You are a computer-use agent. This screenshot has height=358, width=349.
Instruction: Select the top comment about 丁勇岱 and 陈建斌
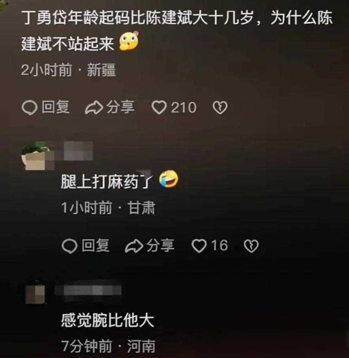click(x=177, y=31)
